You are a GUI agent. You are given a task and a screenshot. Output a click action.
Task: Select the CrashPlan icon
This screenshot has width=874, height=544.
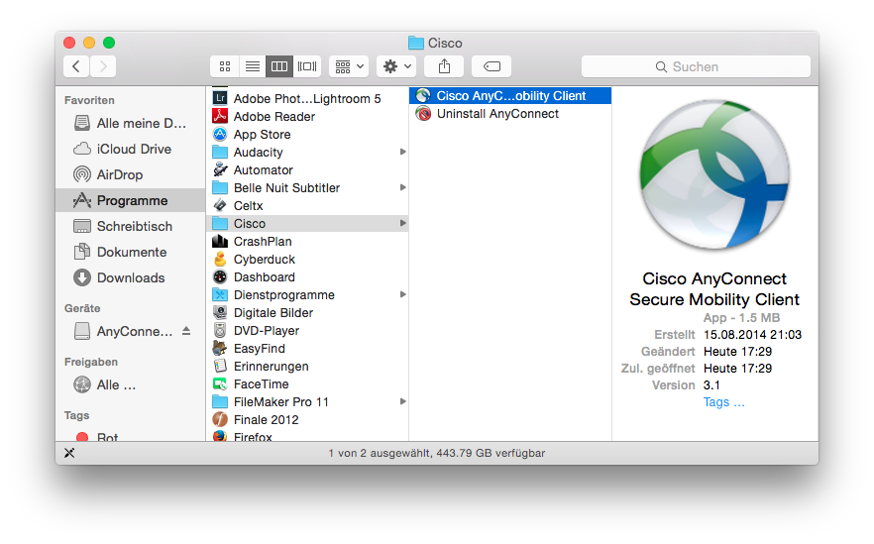(x=220, y=241)
